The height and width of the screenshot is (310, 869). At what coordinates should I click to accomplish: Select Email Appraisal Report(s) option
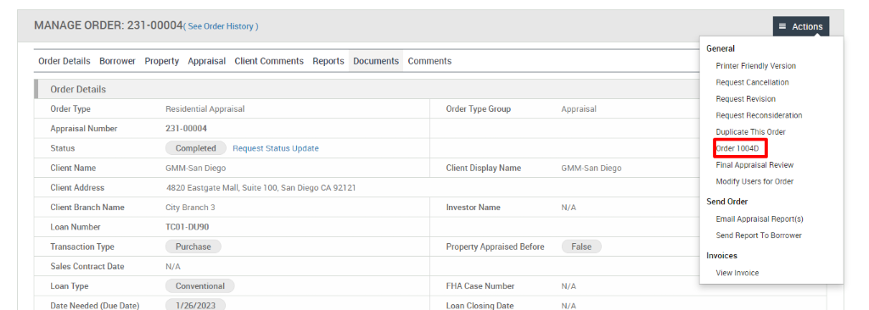(760, 219)
